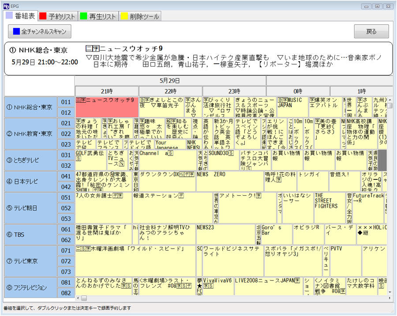Select the VivaVivaV6 program

tap(218, 286)
